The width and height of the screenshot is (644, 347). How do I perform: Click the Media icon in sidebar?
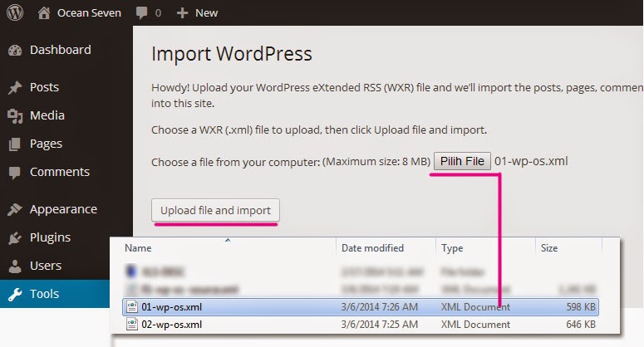(x=15, y=116)
